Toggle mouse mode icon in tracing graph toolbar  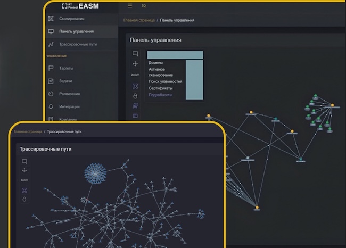point(24,199)
